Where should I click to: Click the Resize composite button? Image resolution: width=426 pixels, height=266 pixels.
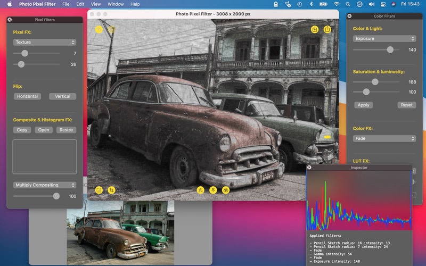point(66,130)
